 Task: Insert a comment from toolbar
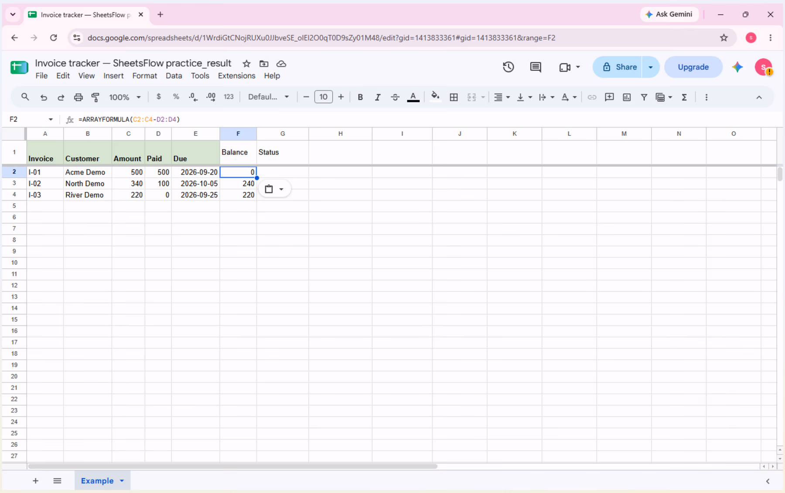(x=609, y=97)
